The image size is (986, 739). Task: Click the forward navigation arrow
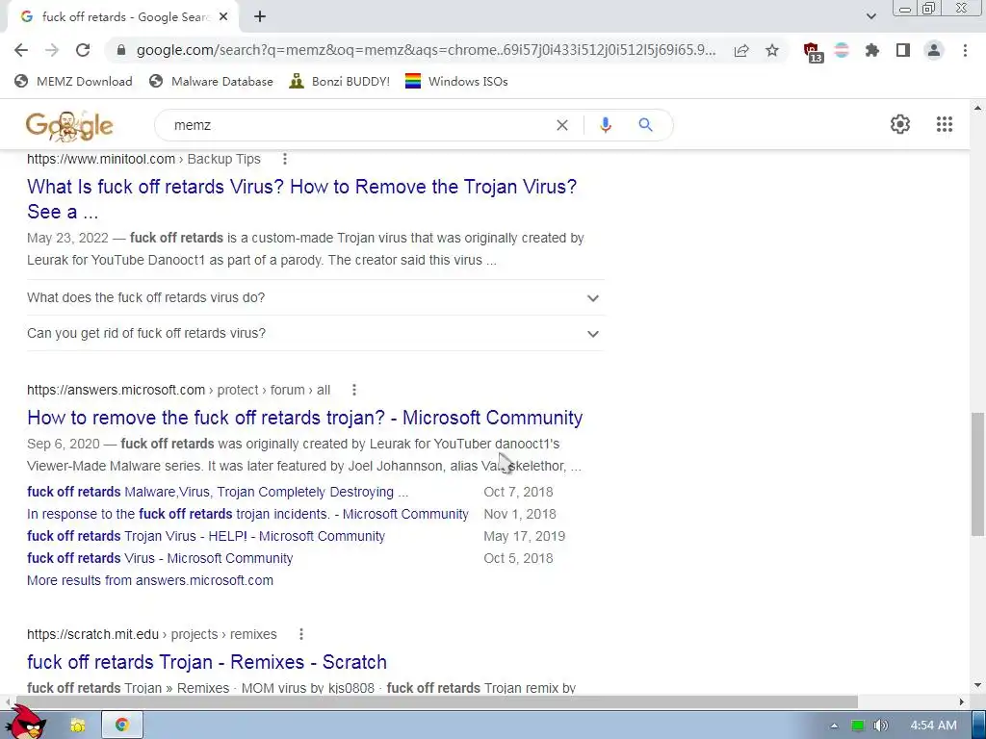[x=52, y=50]
